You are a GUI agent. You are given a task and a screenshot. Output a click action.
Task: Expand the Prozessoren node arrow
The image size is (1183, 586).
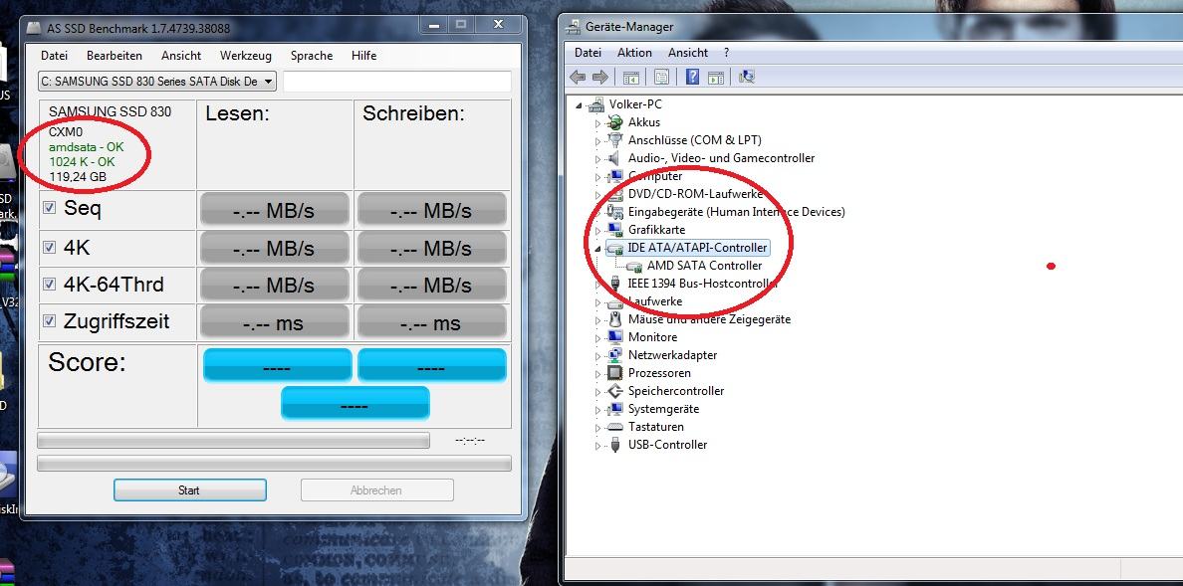coord(597,373)
